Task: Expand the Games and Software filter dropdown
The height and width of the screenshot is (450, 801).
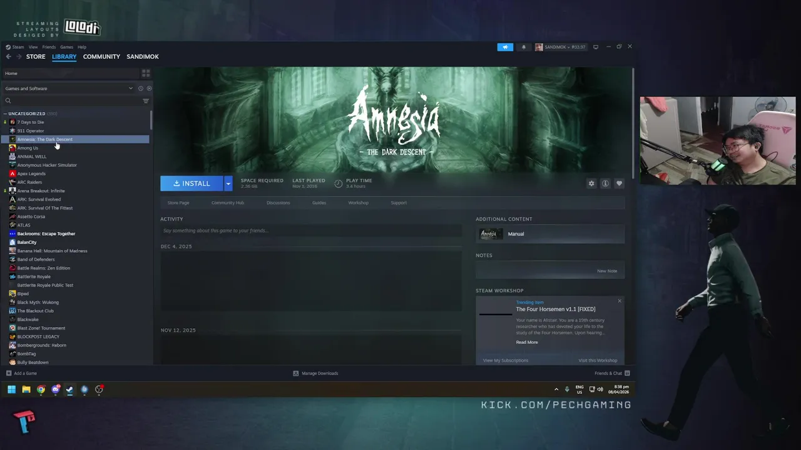Action: (x=69, y=88)
